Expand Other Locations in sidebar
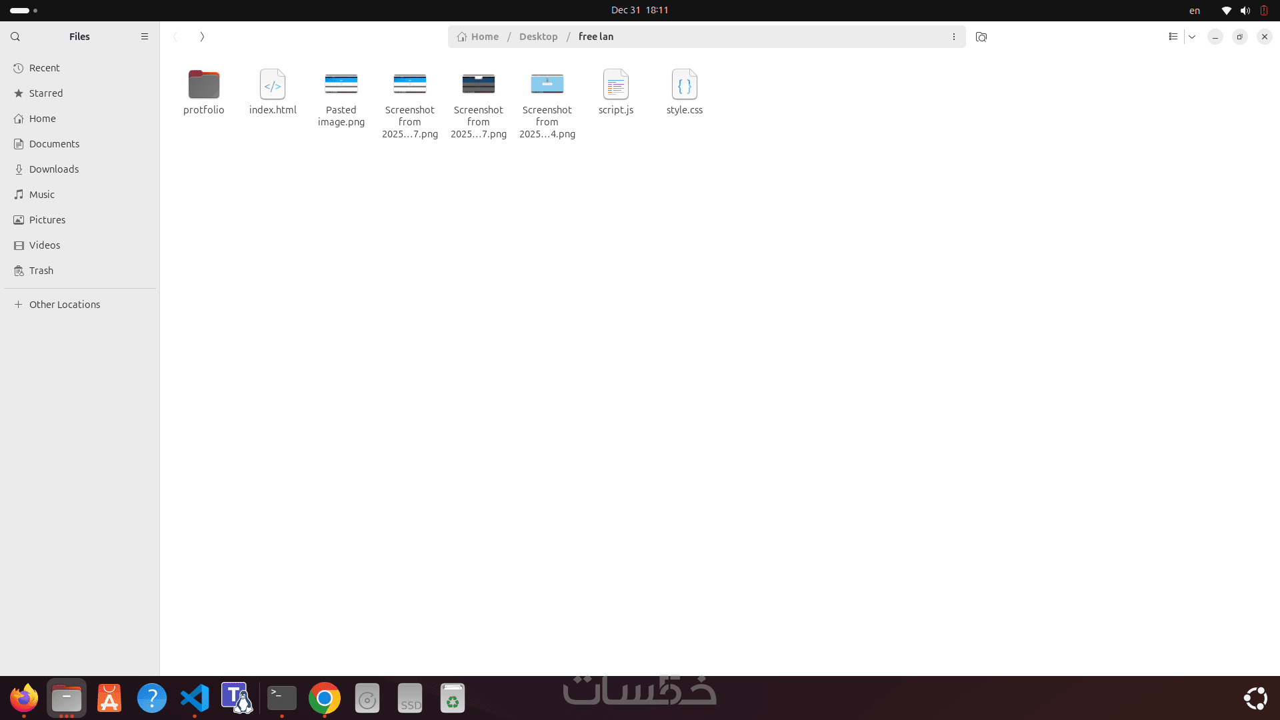Screen dimensions: 1280x720 point(65,305)
